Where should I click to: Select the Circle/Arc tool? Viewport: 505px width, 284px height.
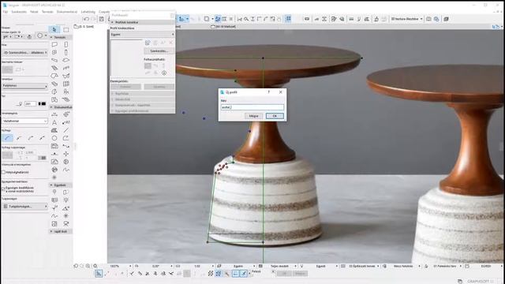[54, 138]
